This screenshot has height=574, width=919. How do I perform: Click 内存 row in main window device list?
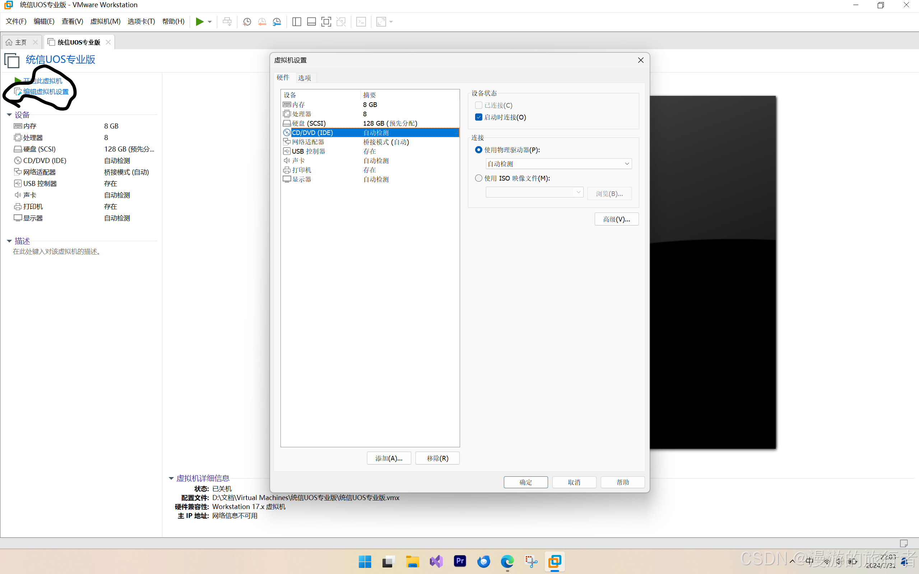click(x=84, y=126)
